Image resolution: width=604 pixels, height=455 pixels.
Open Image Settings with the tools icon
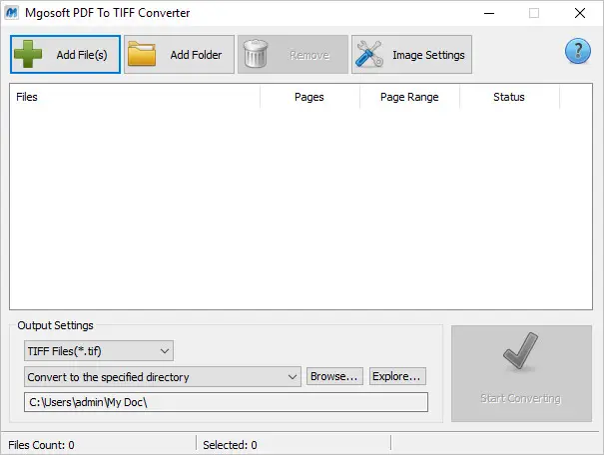[411, 54]
